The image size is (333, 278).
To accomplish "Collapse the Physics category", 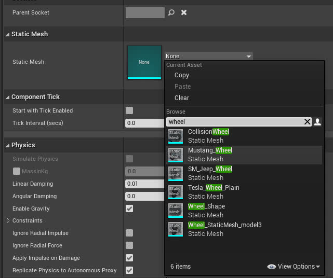I will point(8,145).
